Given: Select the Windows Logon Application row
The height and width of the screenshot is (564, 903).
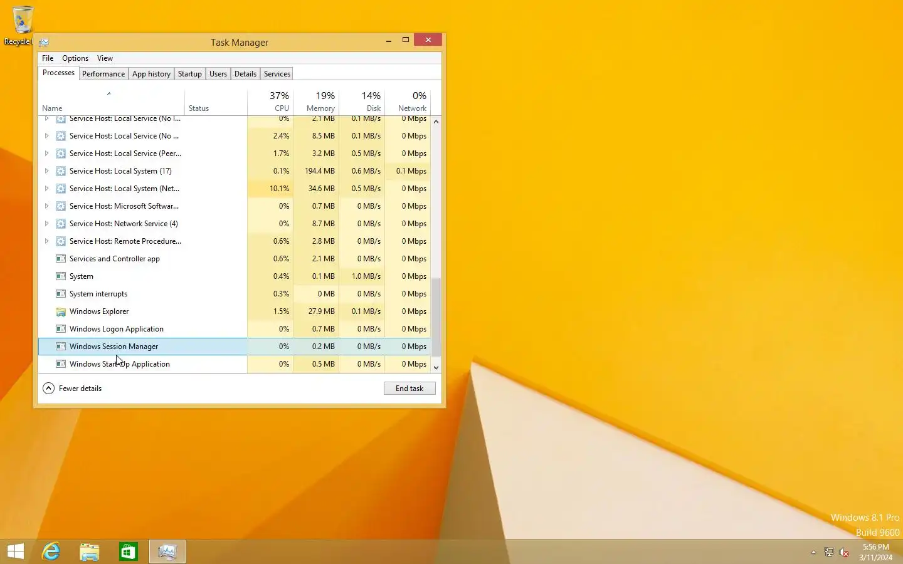Looking at the screenshot, I should point(235,329).
